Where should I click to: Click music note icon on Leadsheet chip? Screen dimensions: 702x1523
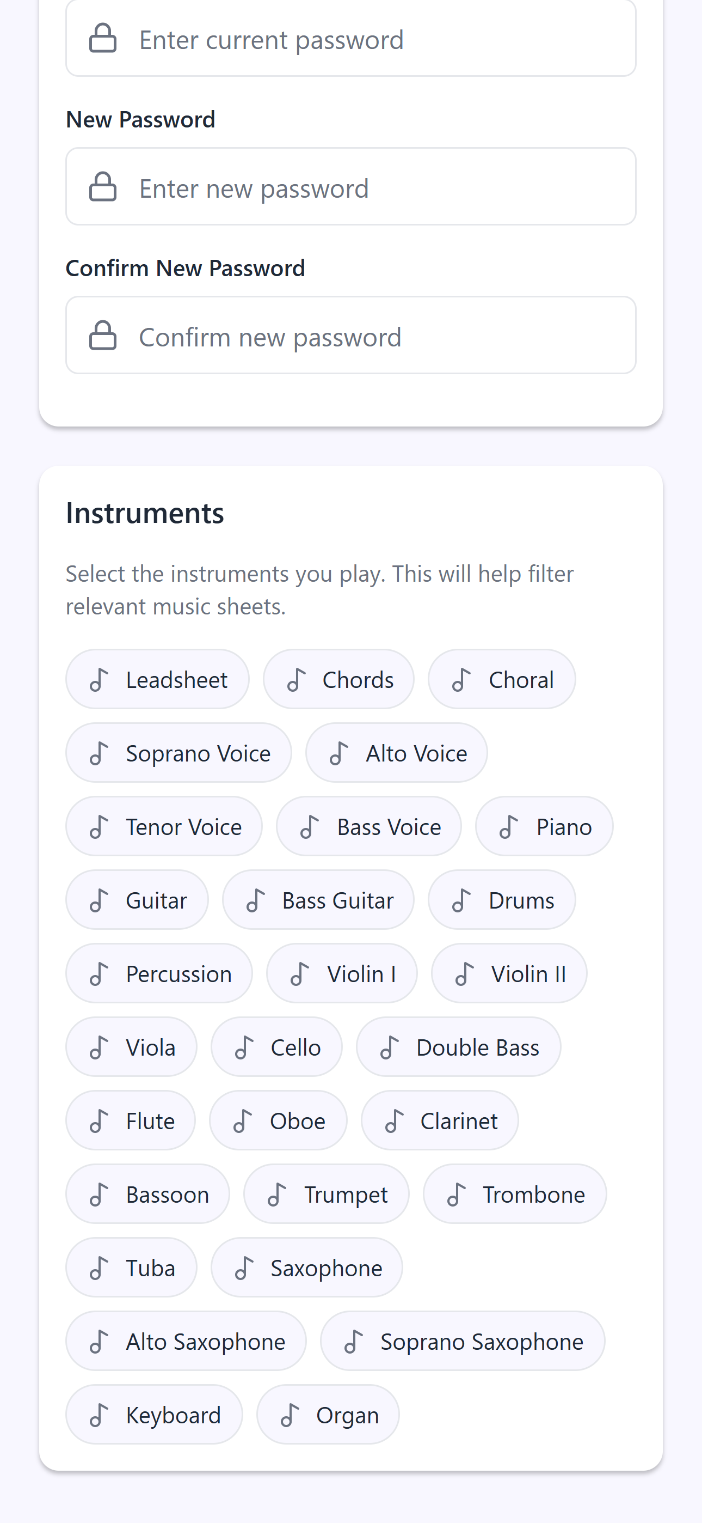98,680
